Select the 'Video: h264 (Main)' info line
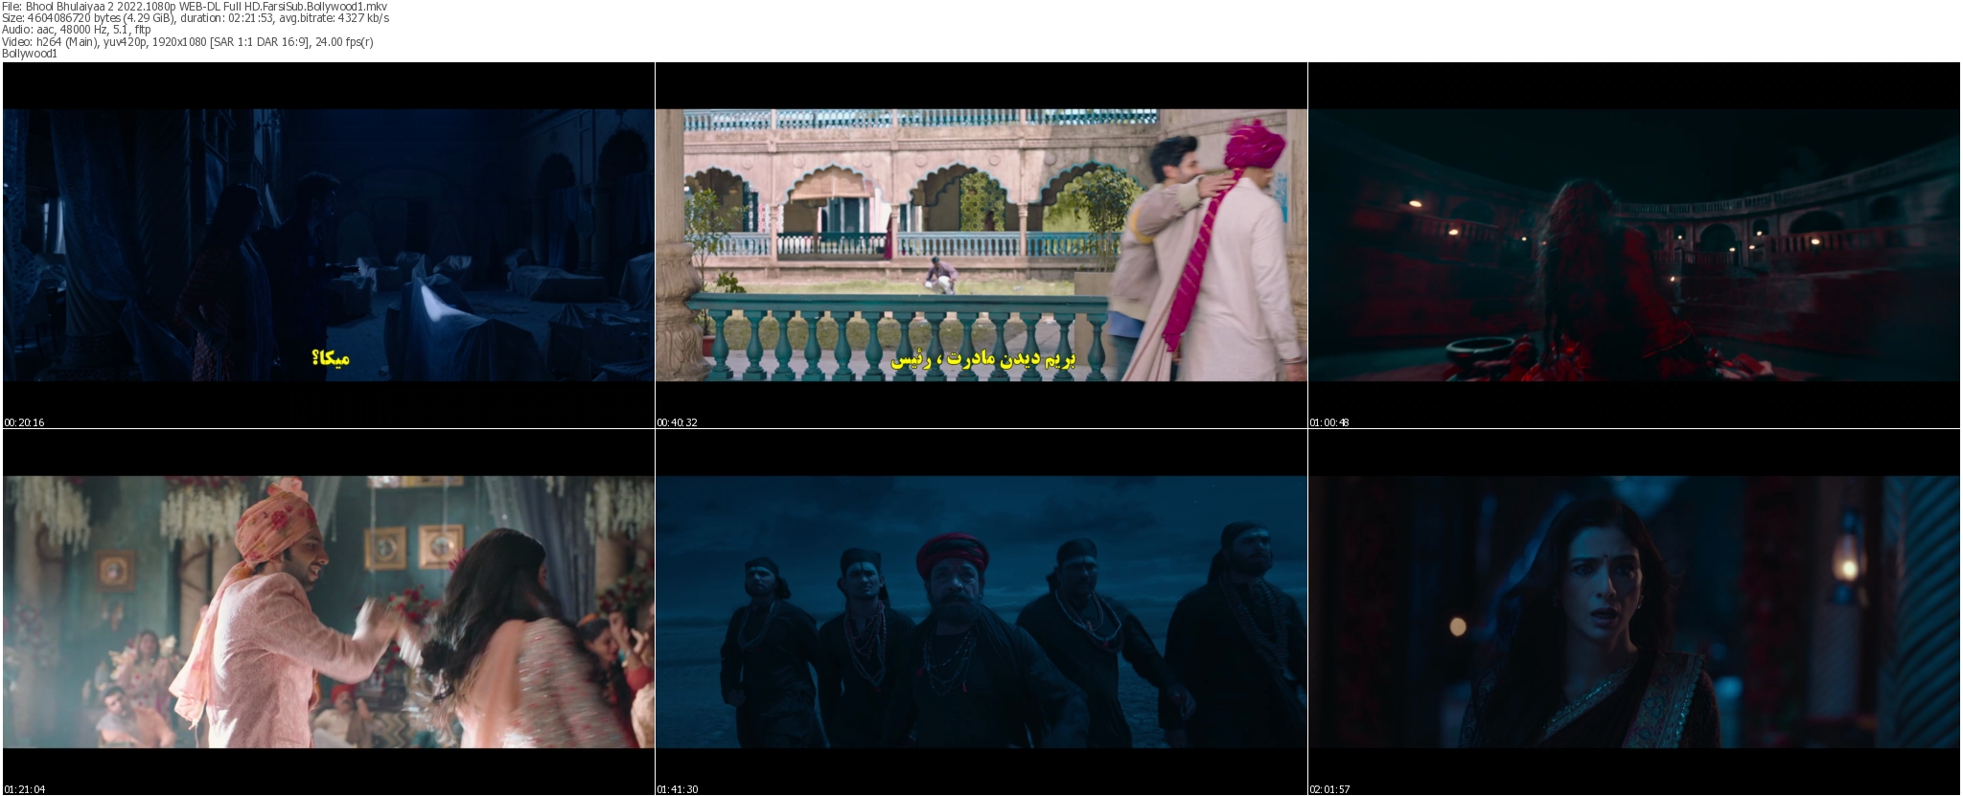This screenshot has height=796, width=1963. coord(188,41)
